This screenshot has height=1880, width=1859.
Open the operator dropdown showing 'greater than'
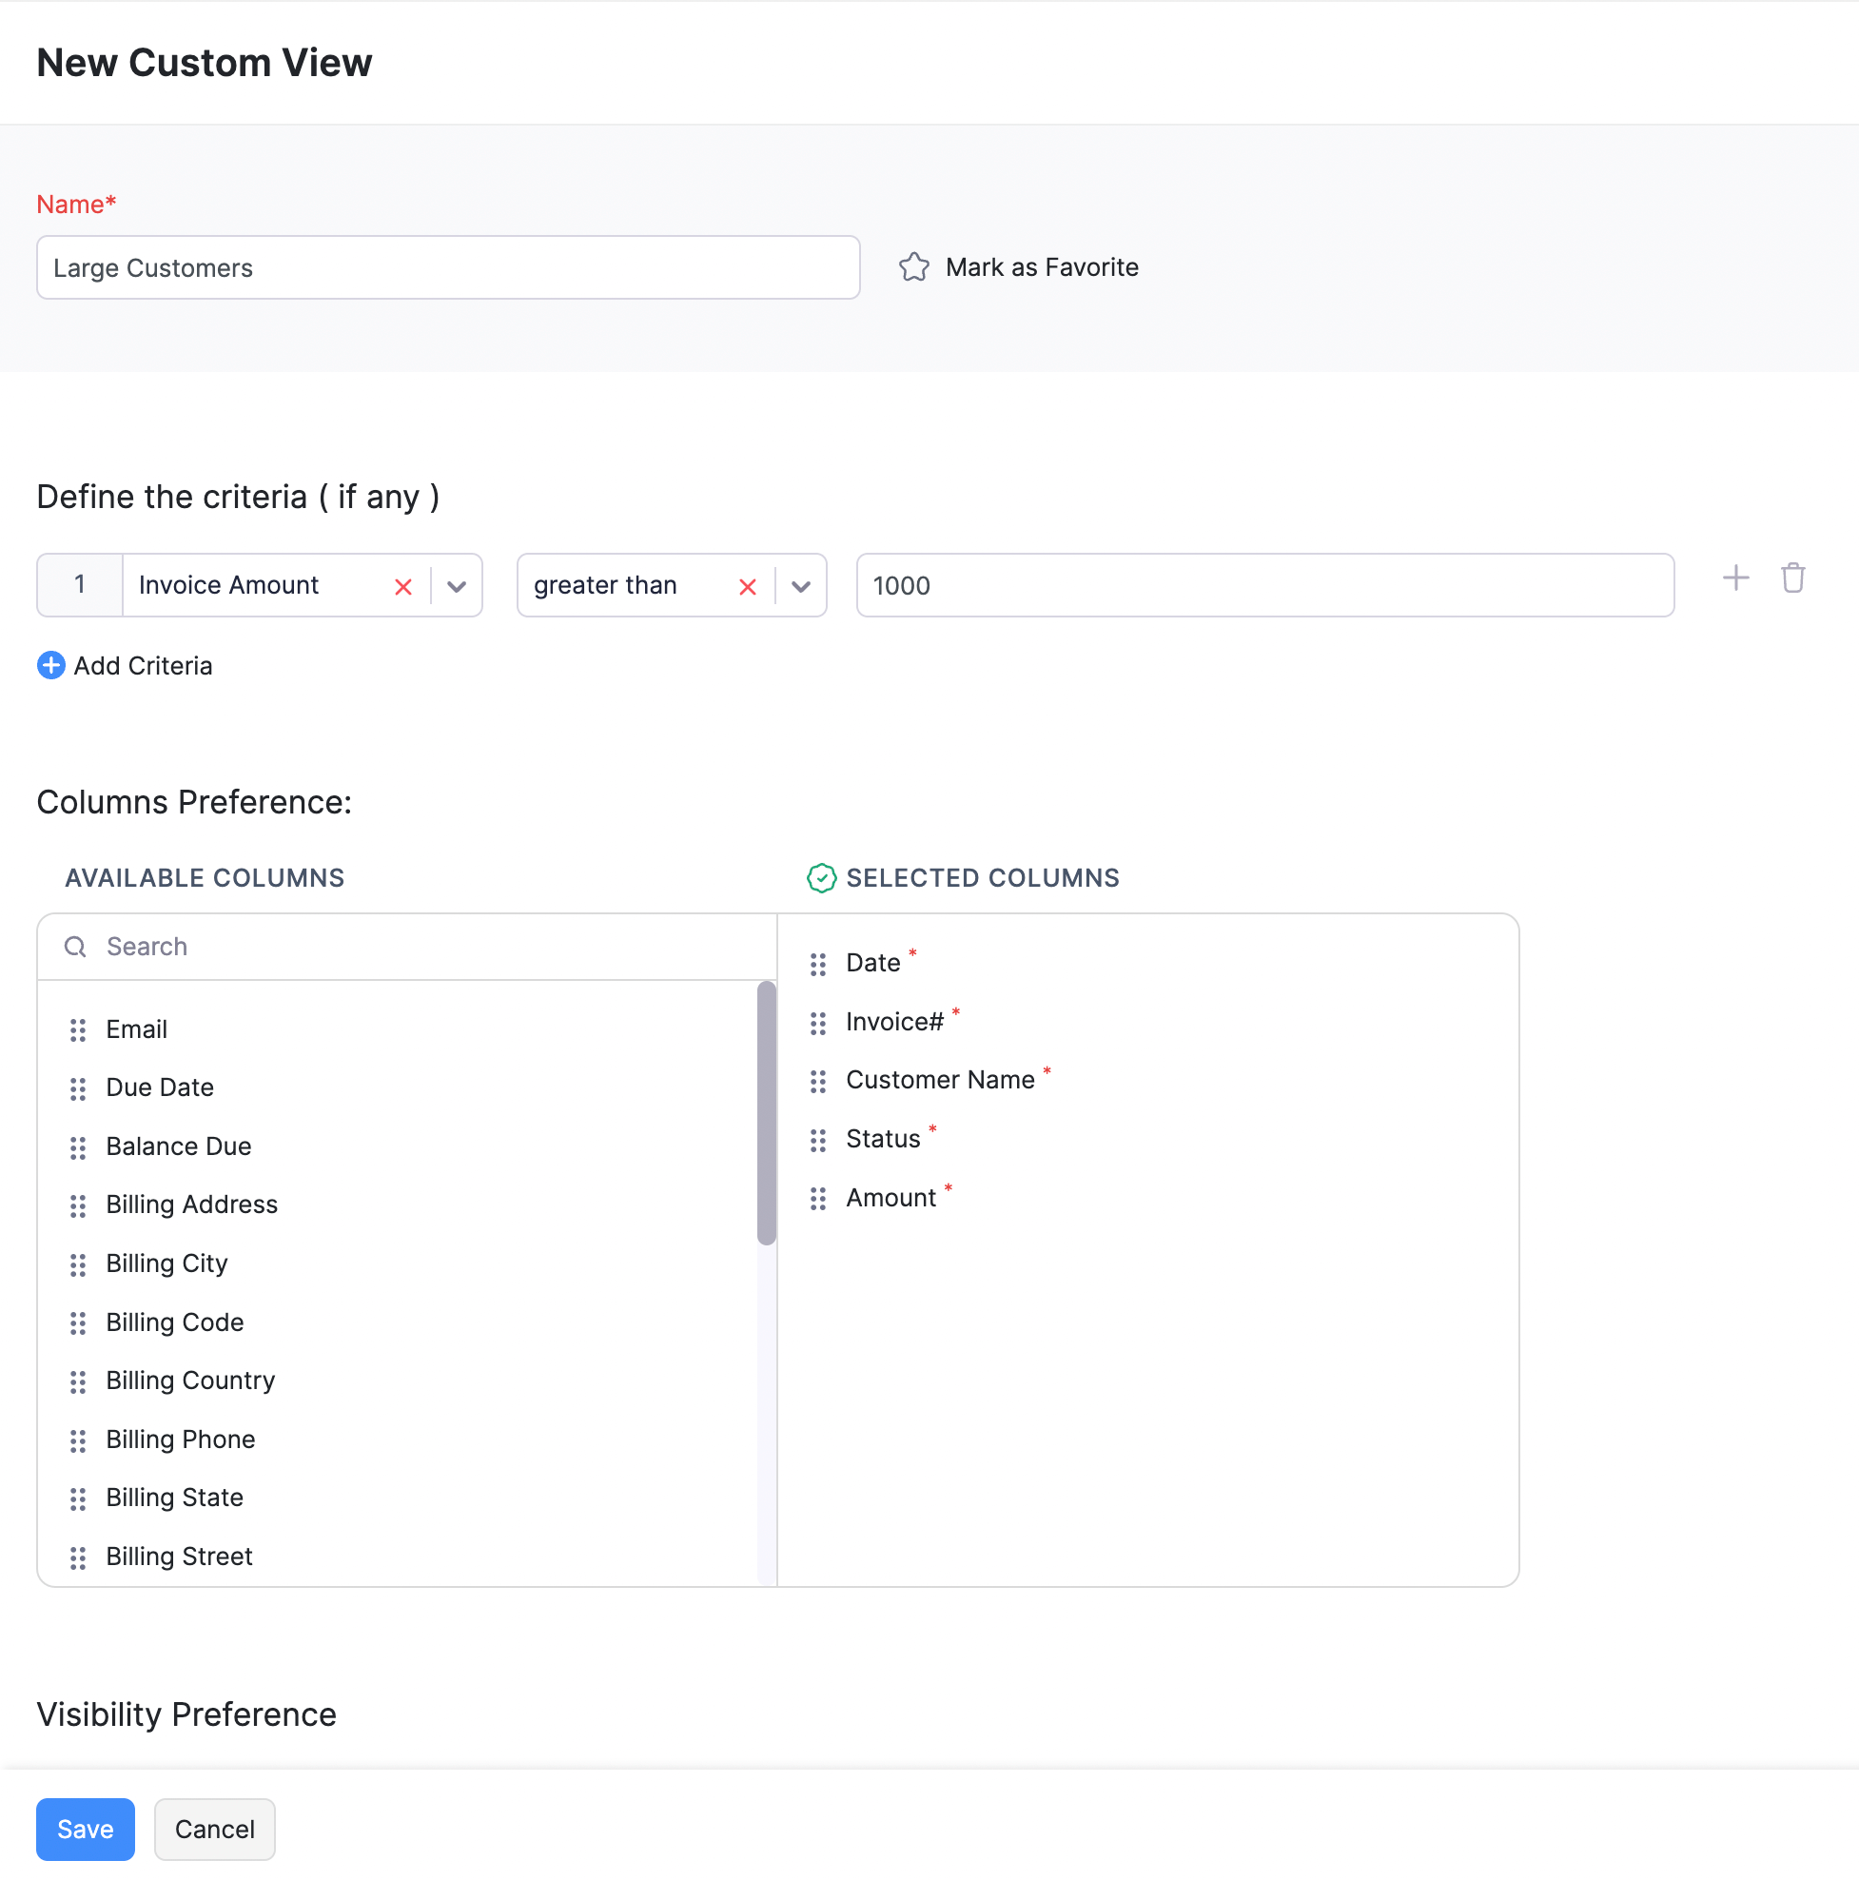(x=800, y=586)
